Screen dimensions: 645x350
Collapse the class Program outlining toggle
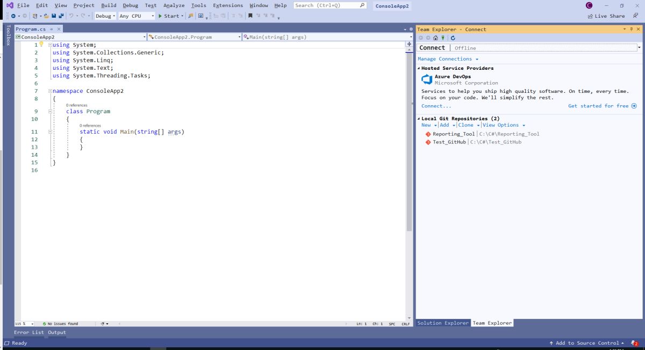[50, 112]
